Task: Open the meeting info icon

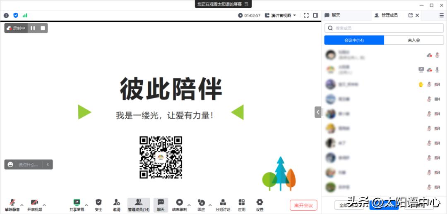Action: [6, 15]
